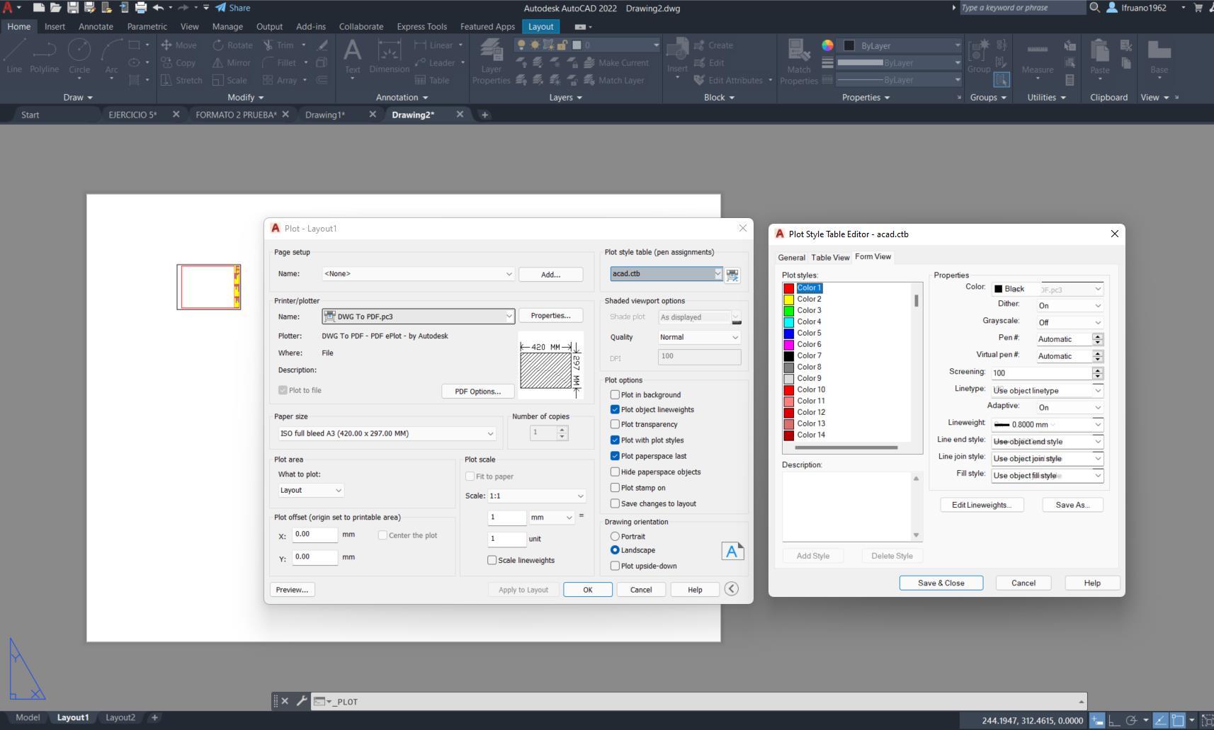Image resolution: width=1214 pixels, height=730 pixels.
Task: Switch to the Model tab
Action: tap(28, 718)
